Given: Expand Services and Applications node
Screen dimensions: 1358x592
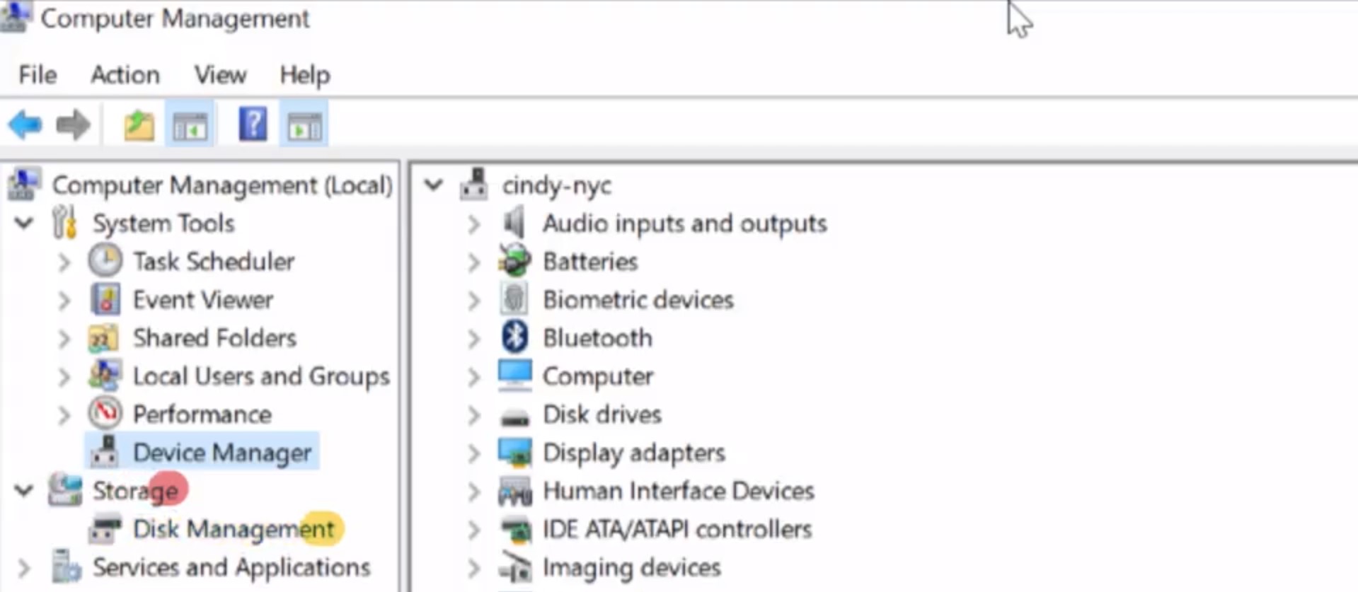Looking at the screenshot, I should coord(24,567).
